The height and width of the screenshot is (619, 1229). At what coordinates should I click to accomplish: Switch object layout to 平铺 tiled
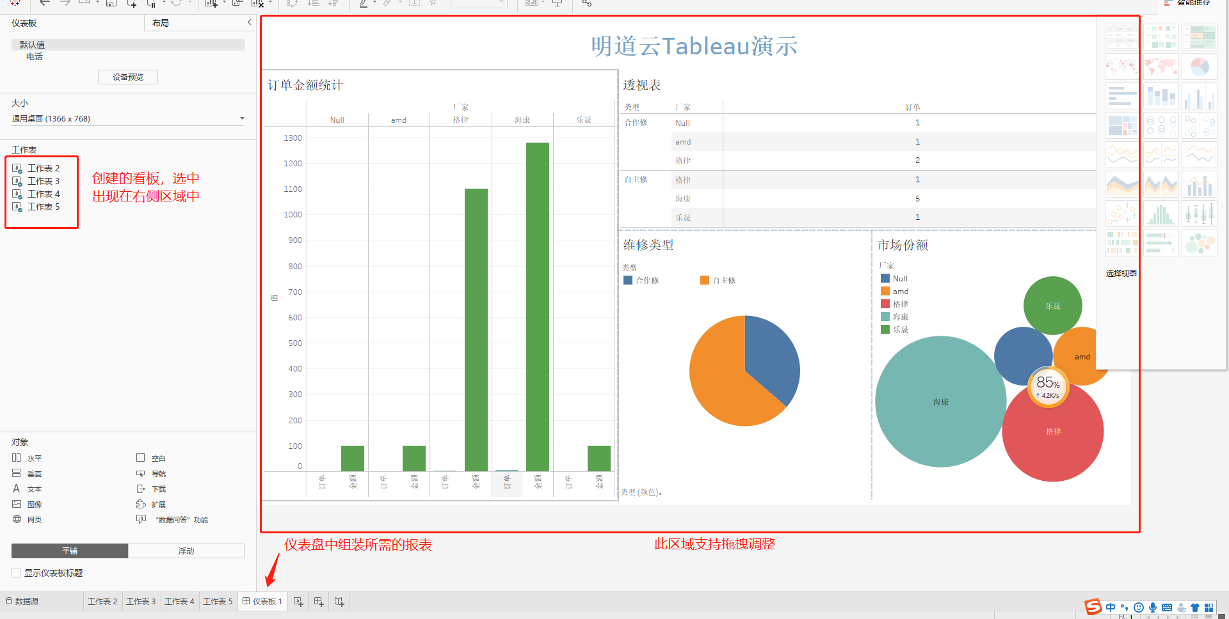pyautogui.click(x=70, y=551)
